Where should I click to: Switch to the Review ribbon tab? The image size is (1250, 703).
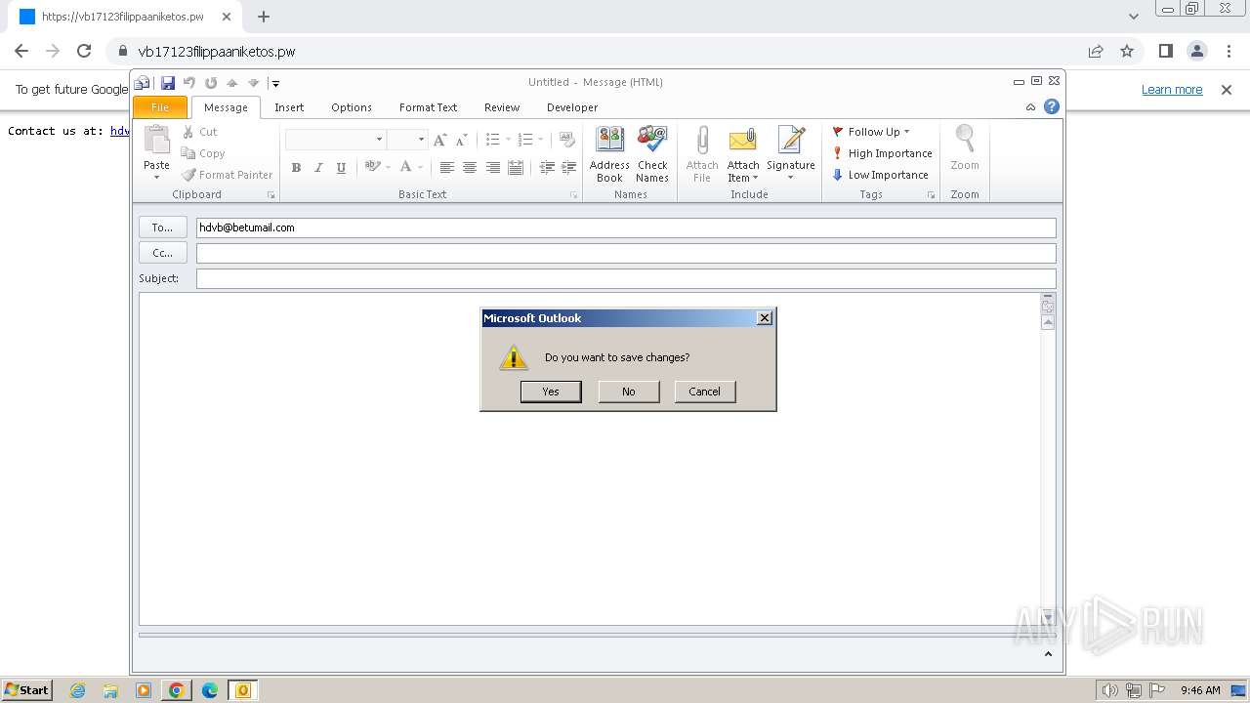coord(502,107)
